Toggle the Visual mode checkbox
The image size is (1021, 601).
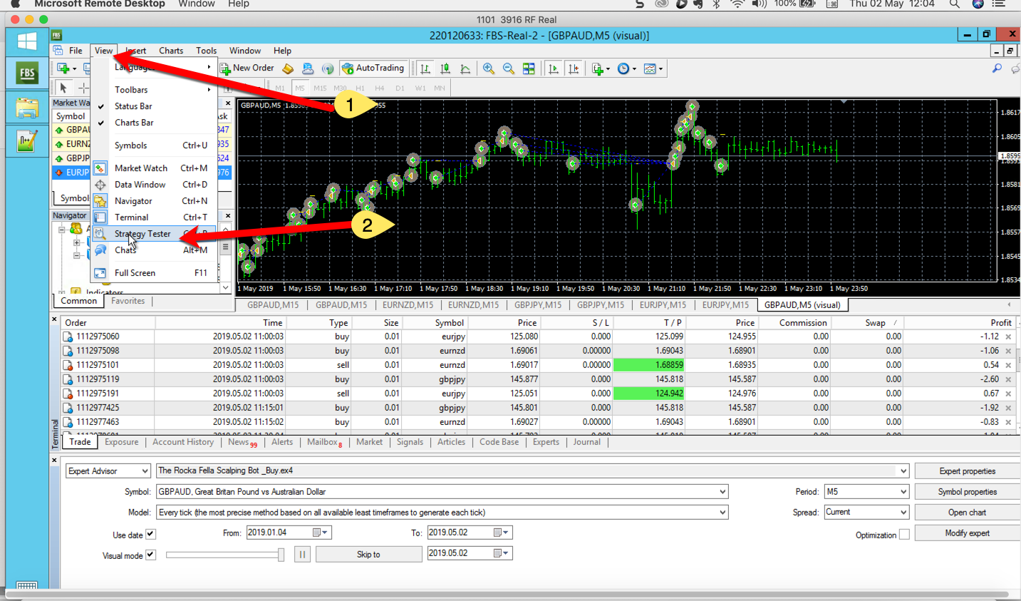pyautogui.click(x=150, y=555)
